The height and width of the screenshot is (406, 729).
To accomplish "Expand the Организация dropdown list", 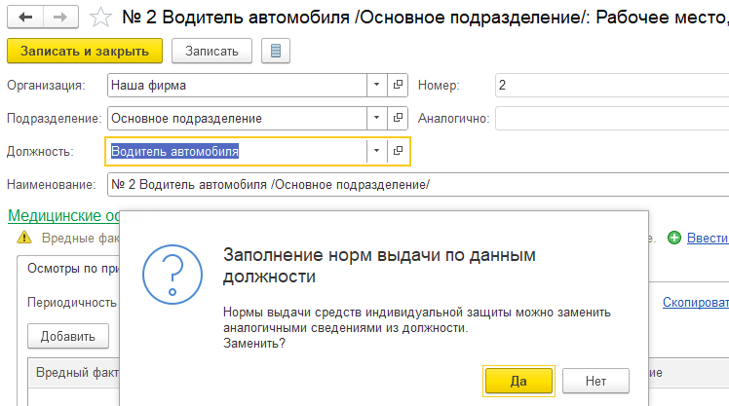I will (x=376, y=86).
